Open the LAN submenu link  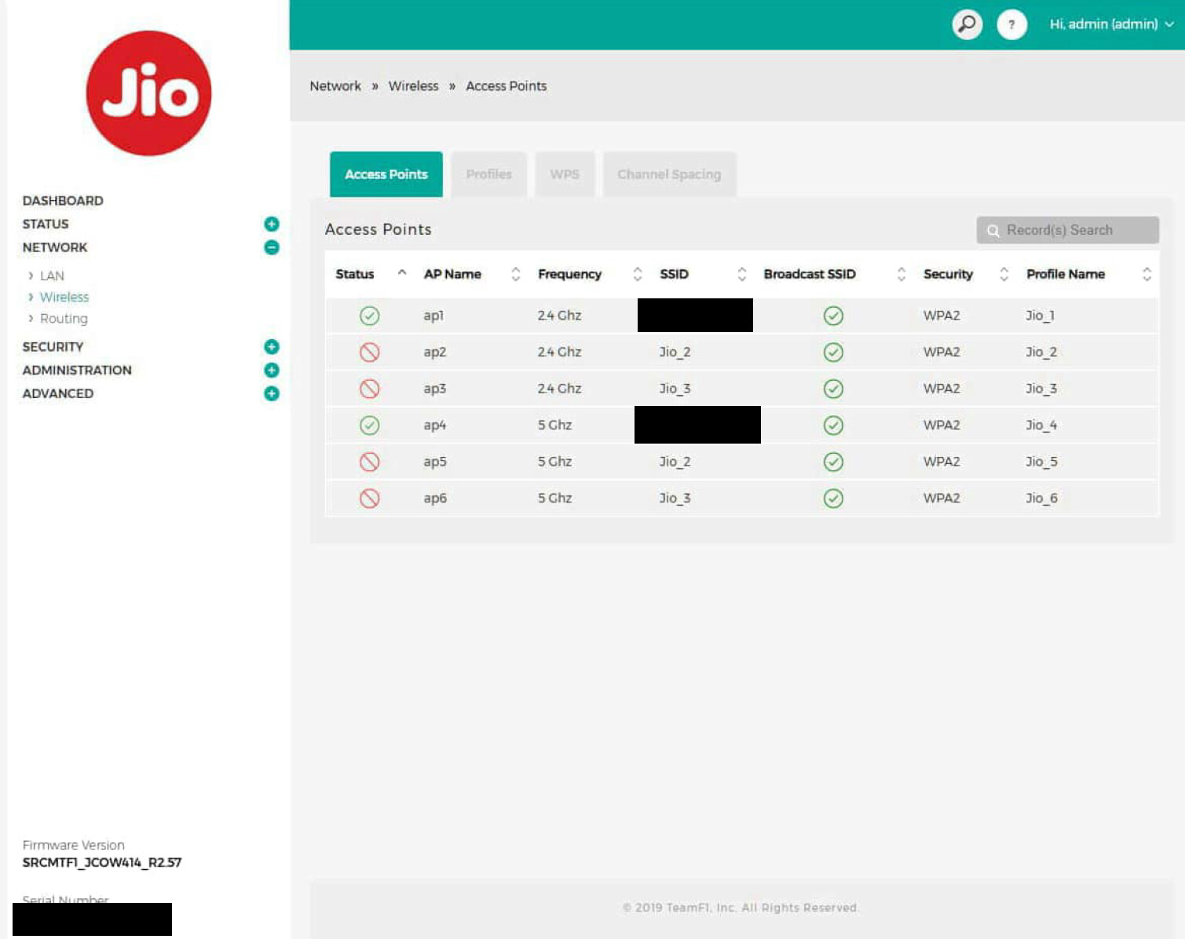tap(52, 276)
